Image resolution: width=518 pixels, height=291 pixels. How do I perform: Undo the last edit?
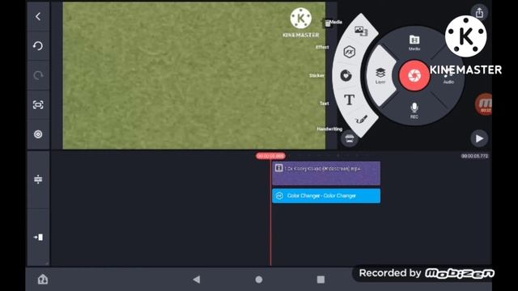[x=38, y=46]
